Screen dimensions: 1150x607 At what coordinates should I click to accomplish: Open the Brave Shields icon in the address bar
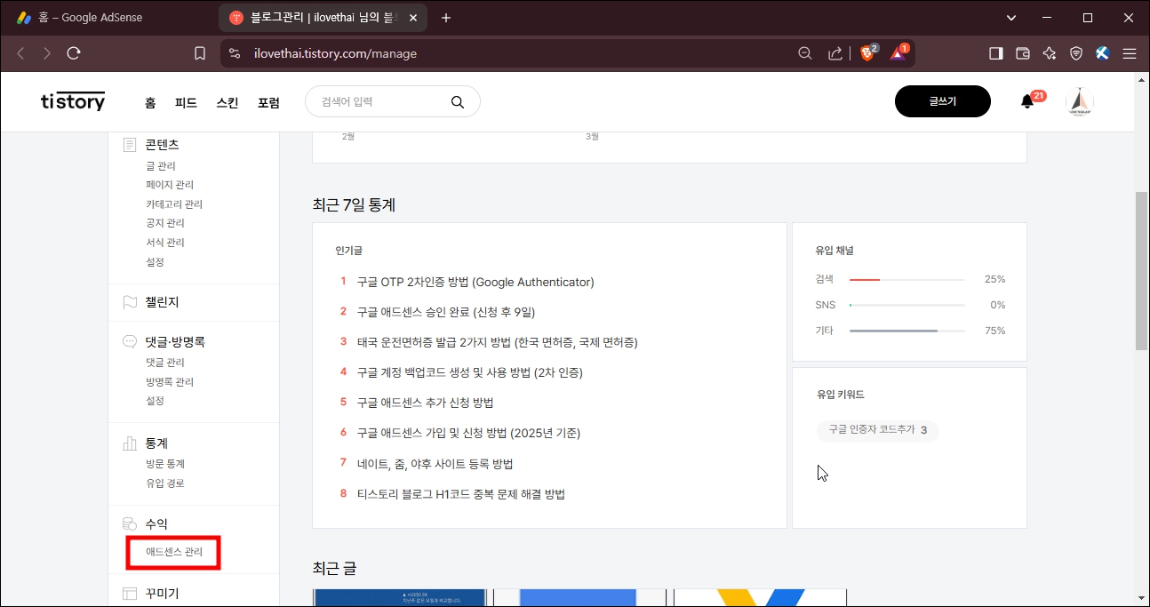864,53
